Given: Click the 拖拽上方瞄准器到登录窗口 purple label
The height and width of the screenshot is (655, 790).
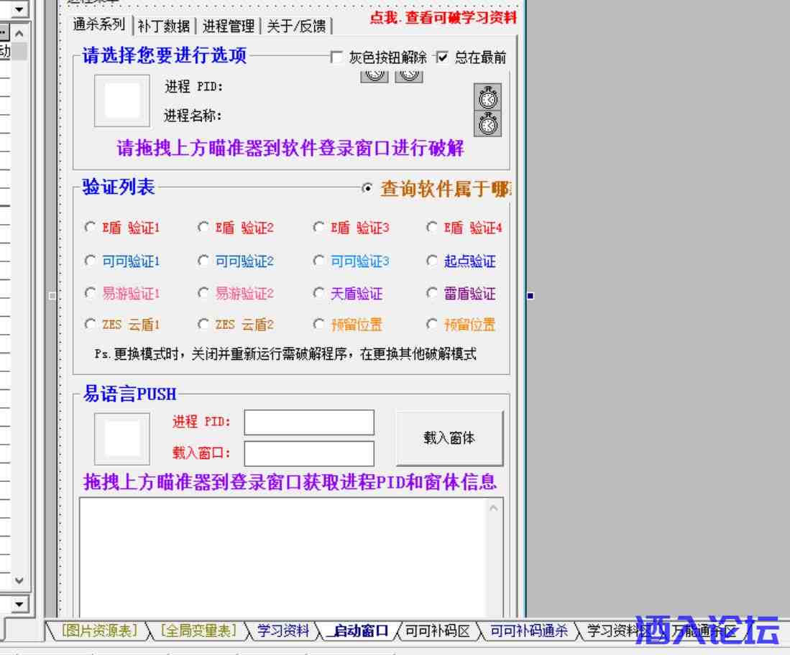Looking at the screenshot, I should pyautogui.click(x=290, y=482).
